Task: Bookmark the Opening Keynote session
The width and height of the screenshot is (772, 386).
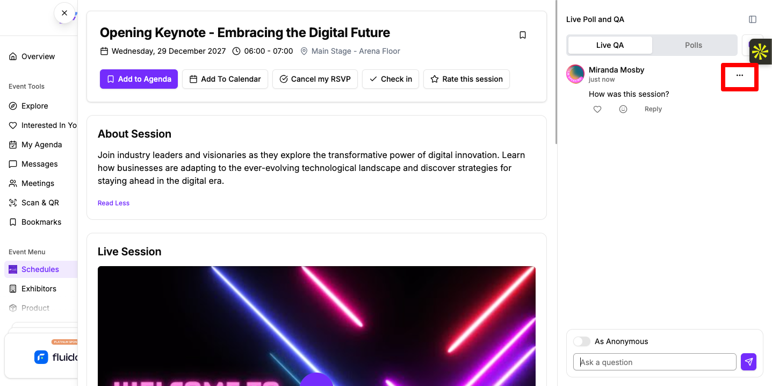Action: point(523,35)
